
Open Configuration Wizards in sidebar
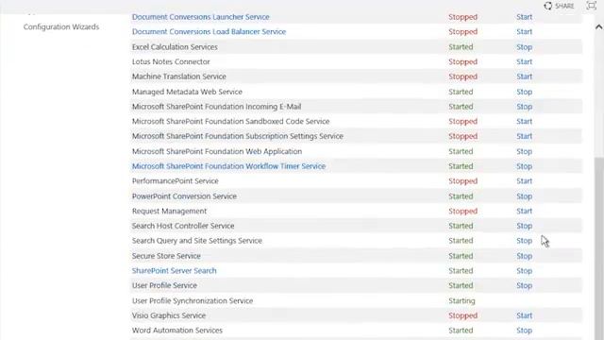[x=61, y=27]
